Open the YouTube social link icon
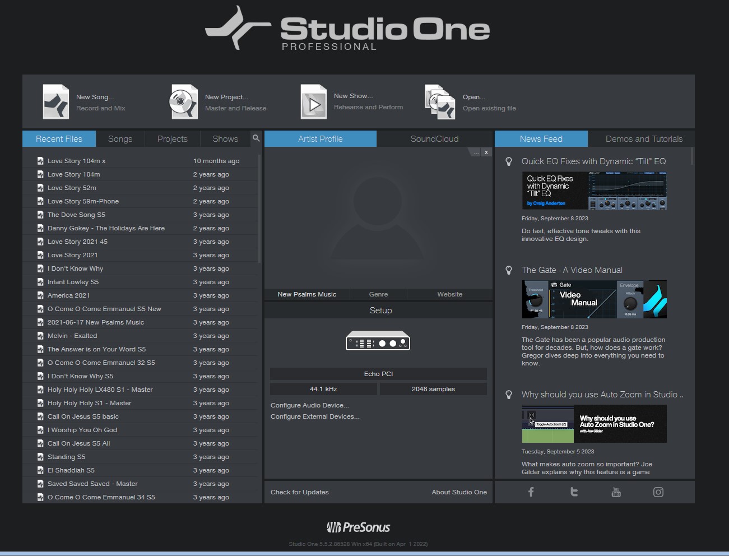This screenshot has width=729, height=556. click(x=616, y=492)
